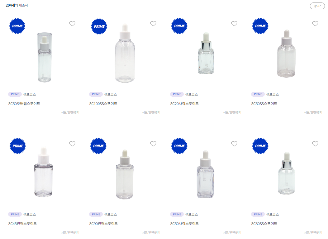Click the SC20사각스포이드 product title
The height and width of the screenshot is (239, 328).
[x=184, y=104]
